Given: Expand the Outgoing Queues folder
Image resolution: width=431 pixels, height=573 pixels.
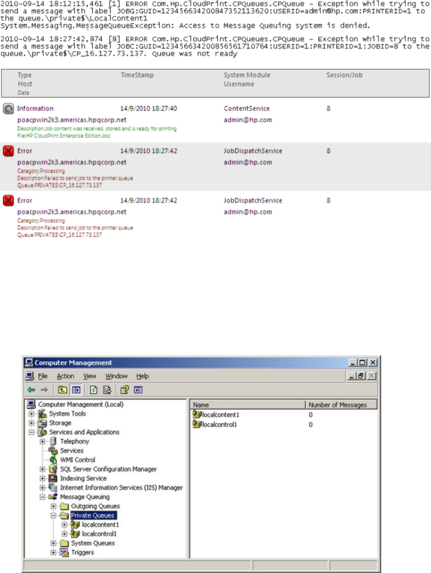Looking at the screenshot, I should pyautogui.click(x=53, y=506).
